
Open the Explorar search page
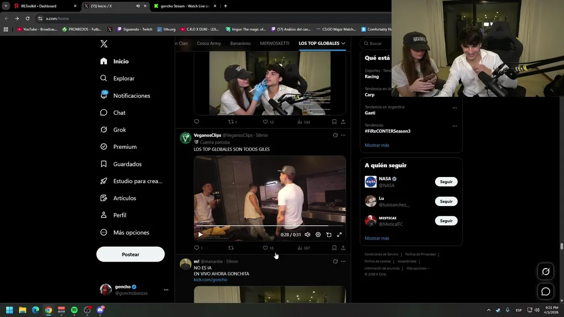click(x=117, y=78)
